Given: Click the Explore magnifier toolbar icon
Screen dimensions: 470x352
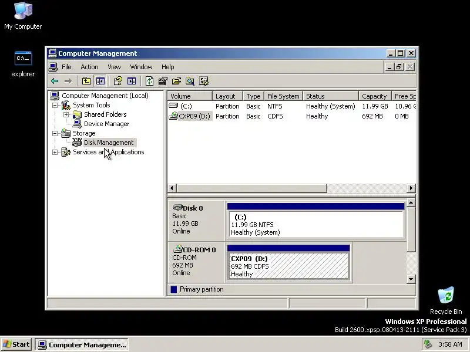Looking at the screenshot, I should tap(190, 81).
